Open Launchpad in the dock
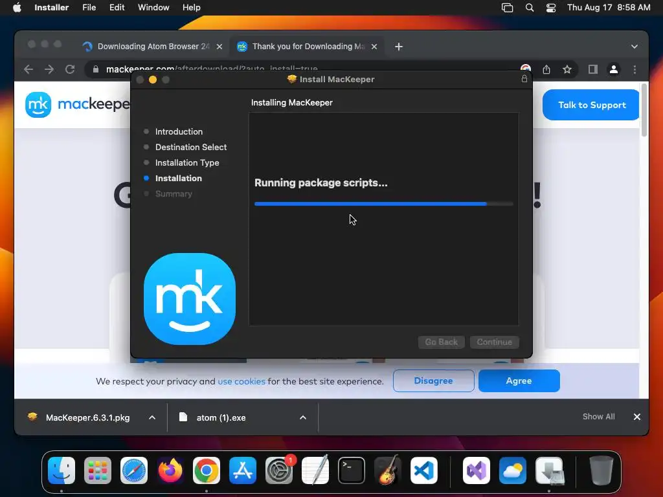 (x=98, y=470)
